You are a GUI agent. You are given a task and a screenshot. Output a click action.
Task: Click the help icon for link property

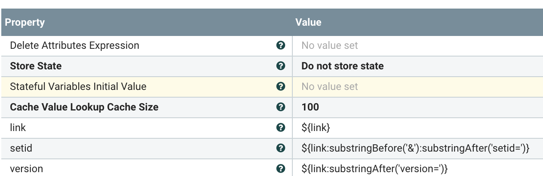tap(281, 128)
